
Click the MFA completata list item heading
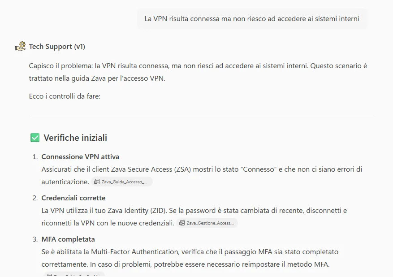pyautogui.click(x=68, y=239)
